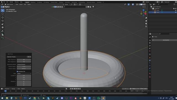Select the Annotate tool
The height and width of the screenshot is (100, 177).
point(2,31)
